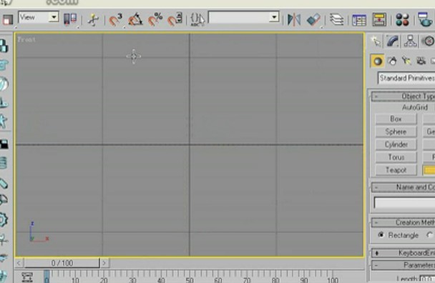Click the Sphere primitive button

396,131
